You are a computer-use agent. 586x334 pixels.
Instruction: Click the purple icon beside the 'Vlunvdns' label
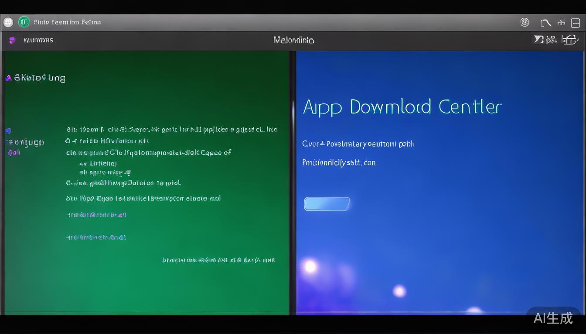12,40
